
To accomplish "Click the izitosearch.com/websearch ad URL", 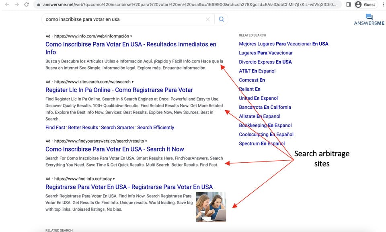I will point(92,82).
